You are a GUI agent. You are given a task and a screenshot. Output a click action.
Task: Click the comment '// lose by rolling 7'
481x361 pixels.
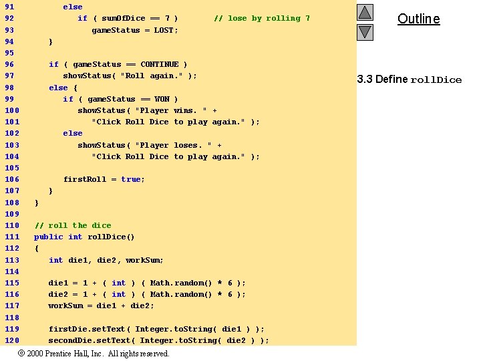click(x=262, y=19)
